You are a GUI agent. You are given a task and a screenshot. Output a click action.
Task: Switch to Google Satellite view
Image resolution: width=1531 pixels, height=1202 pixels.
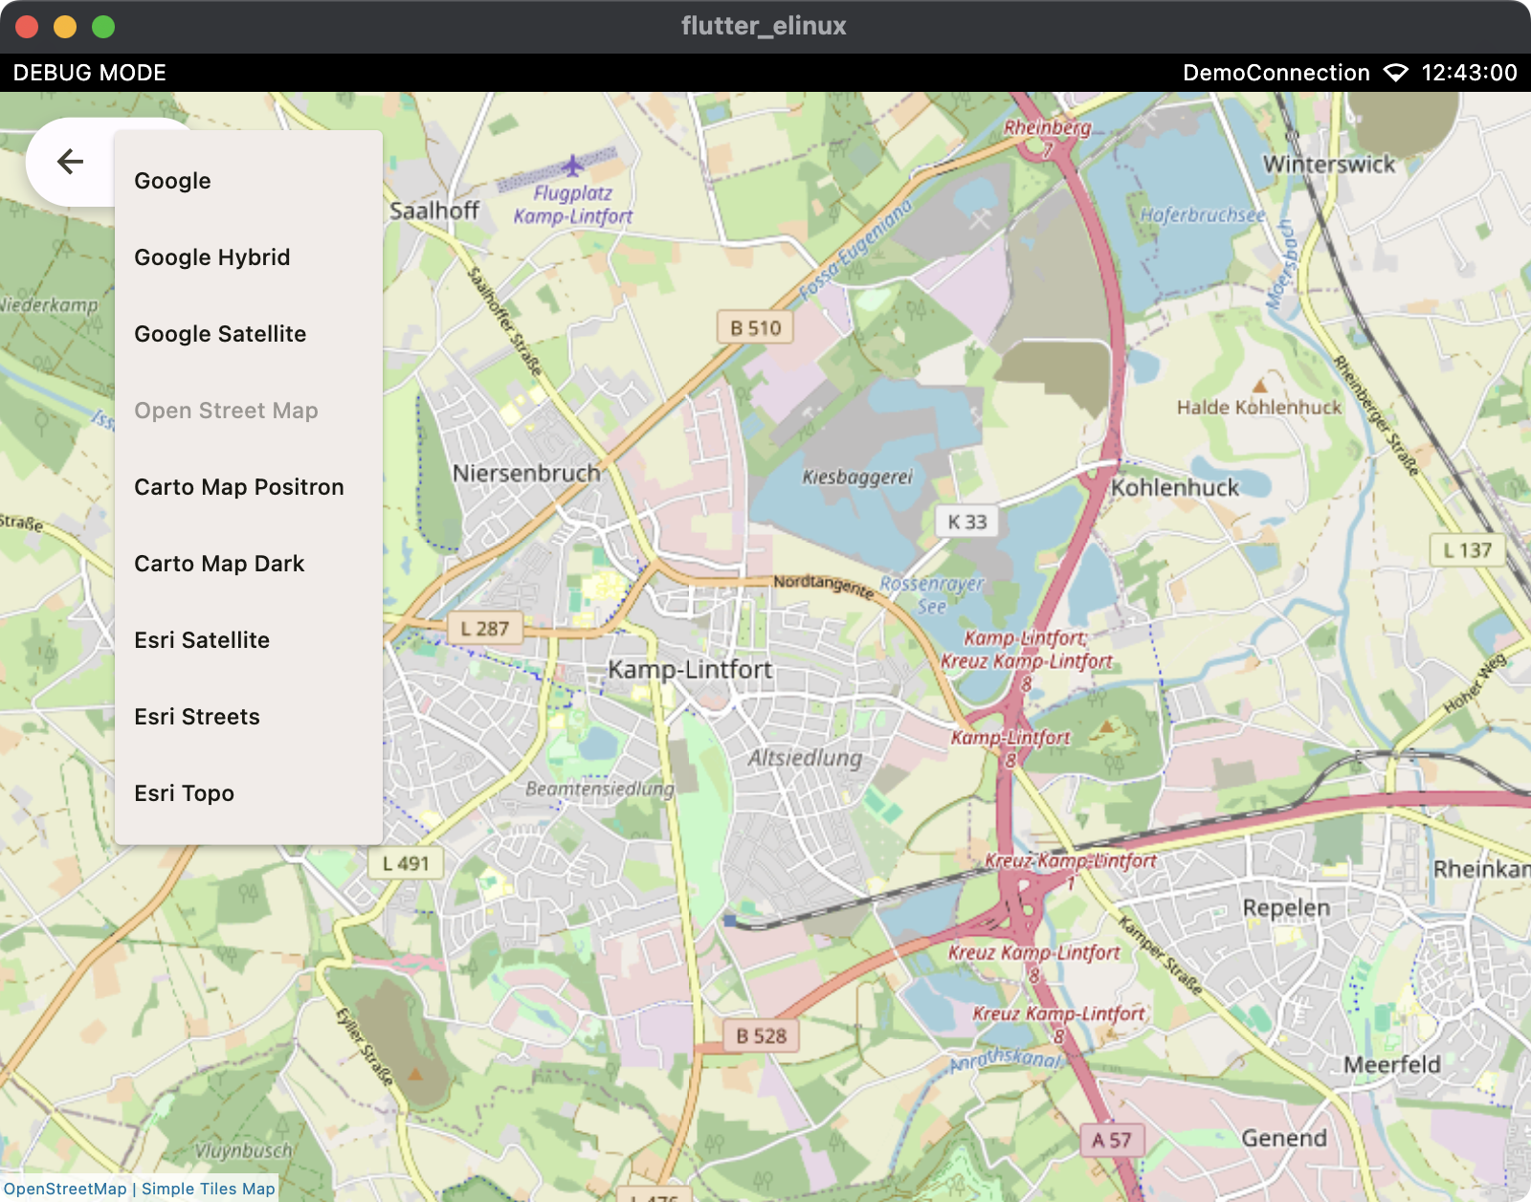[249, 334]
